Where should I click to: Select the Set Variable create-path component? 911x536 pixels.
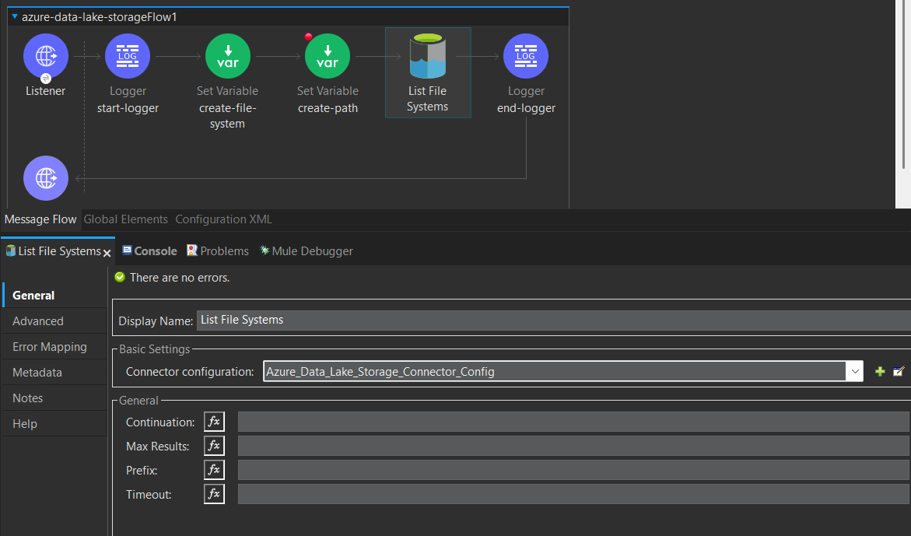[327, 55]
